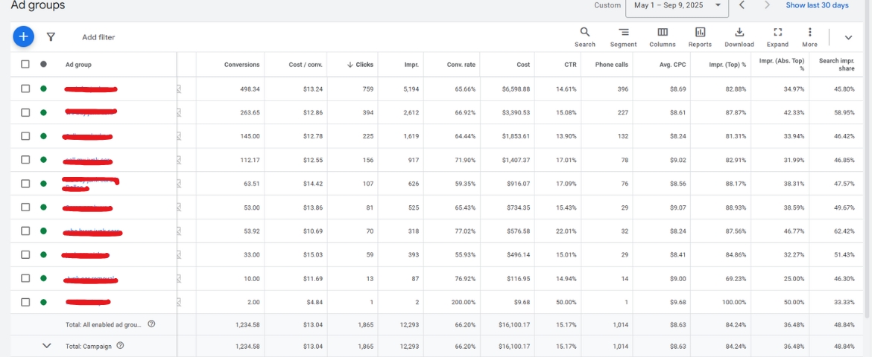Sort by the Clicks column header
The width and height of the screenshot is (872, 357).
[360, 65]
